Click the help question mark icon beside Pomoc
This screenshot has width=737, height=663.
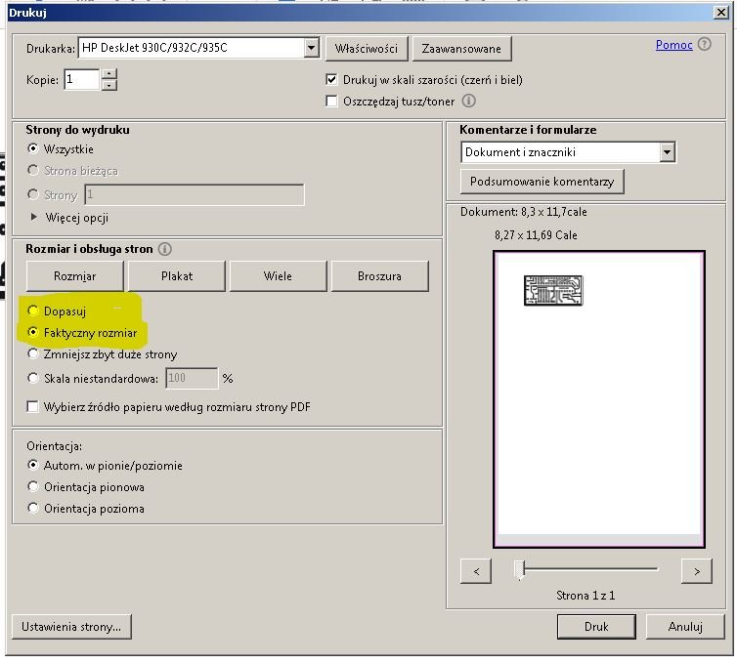point(704,44)
